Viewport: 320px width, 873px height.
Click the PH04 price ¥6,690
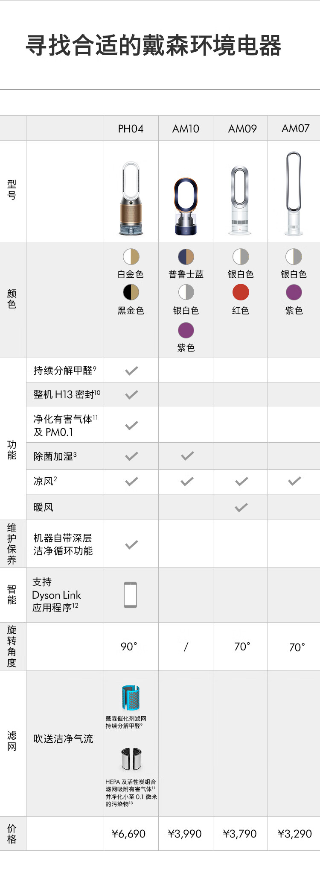tap(128, 834)
